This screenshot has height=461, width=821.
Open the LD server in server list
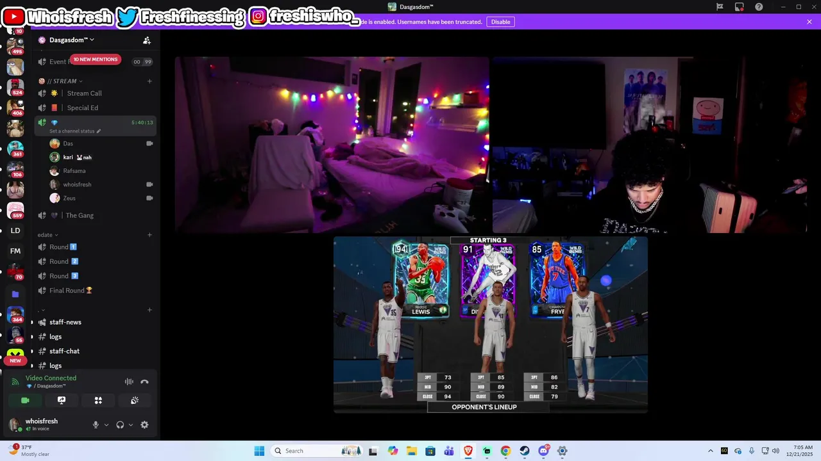15,230
